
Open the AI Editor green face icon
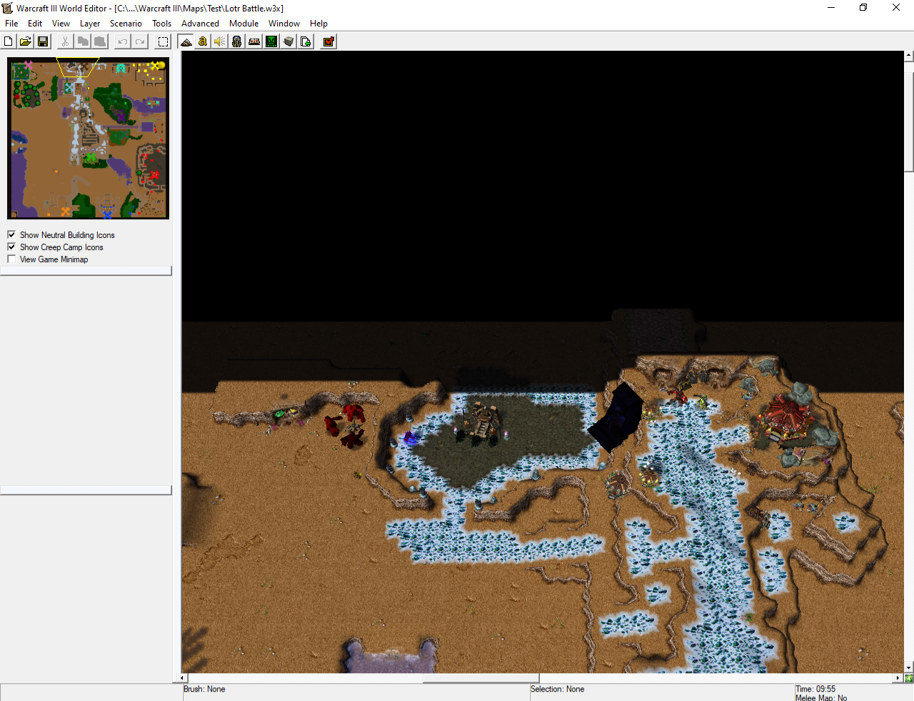click(271, 41)
